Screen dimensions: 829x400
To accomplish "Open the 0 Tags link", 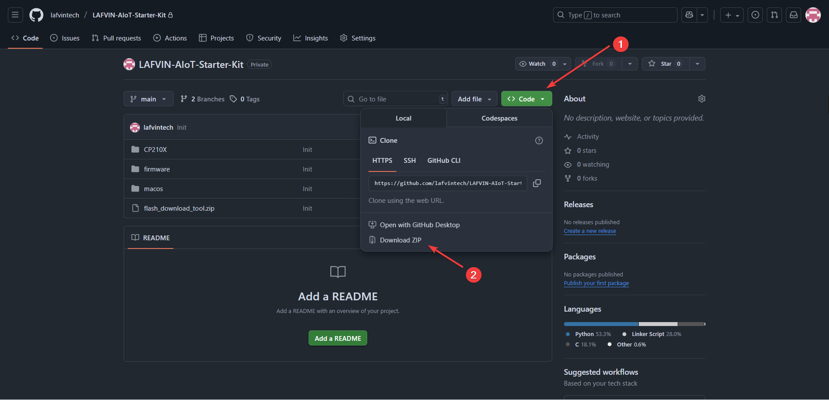I will click(245, 99).
